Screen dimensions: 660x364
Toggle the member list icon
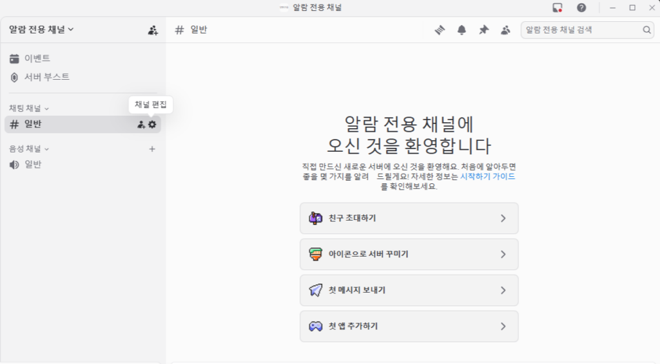505,30
